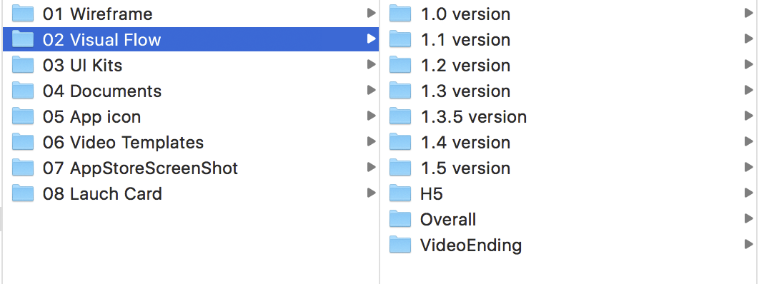Viewport: 759px width, 284px height.
Task: Click the 05 App icon folder icon
Action: click(x=23, y=116)
